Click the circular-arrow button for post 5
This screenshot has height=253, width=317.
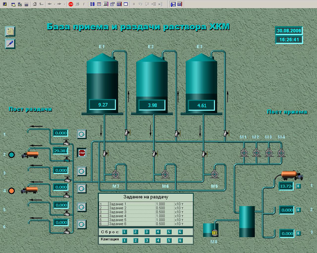click(82, 207)
